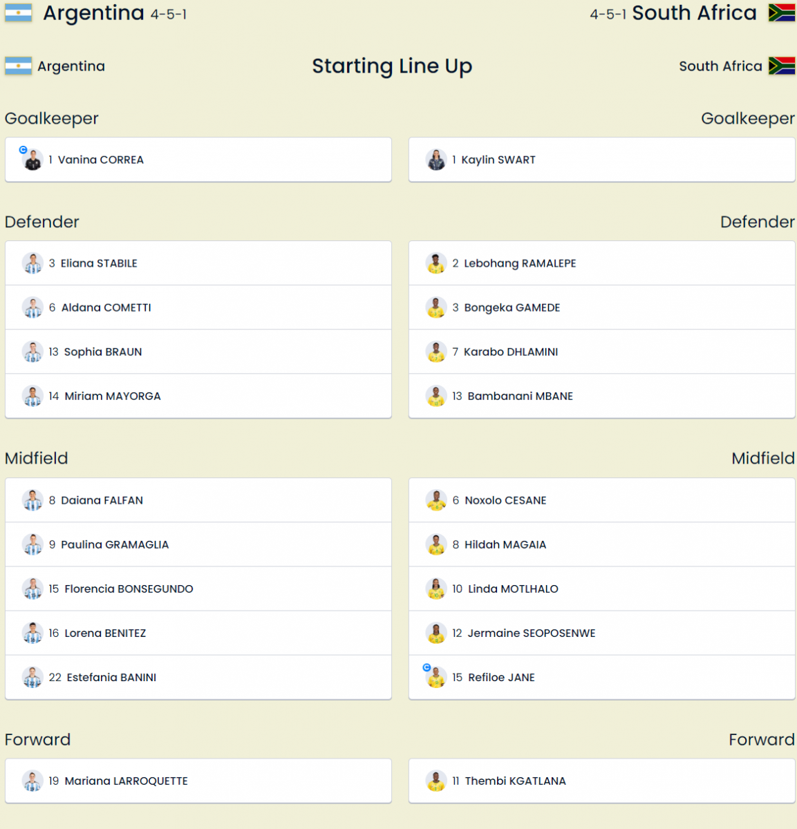797x829 pixels.
Task: Click Kaylin Swart's player avatar
Action: coord(436,160)
